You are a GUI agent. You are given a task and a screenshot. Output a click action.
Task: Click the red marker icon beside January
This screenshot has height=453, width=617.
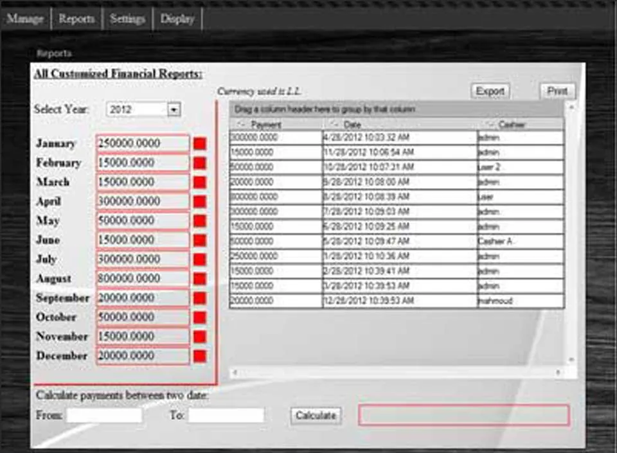click(x=200, y=143)
